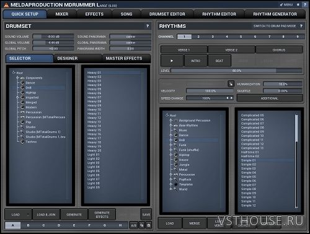
Task: Click Switch to Drum Pad Mode
Action: click(x=275, y=26)
